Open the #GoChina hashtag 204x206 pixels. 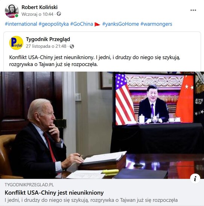[x=82, y=24]
